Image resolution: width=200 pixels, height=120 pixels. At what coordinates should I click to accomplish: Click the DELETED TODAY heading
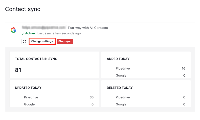120,88
